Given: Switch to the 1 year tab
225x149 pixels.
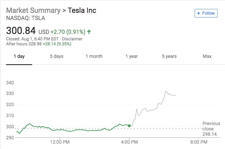Looking at the screenshot, I should [131, 56].
